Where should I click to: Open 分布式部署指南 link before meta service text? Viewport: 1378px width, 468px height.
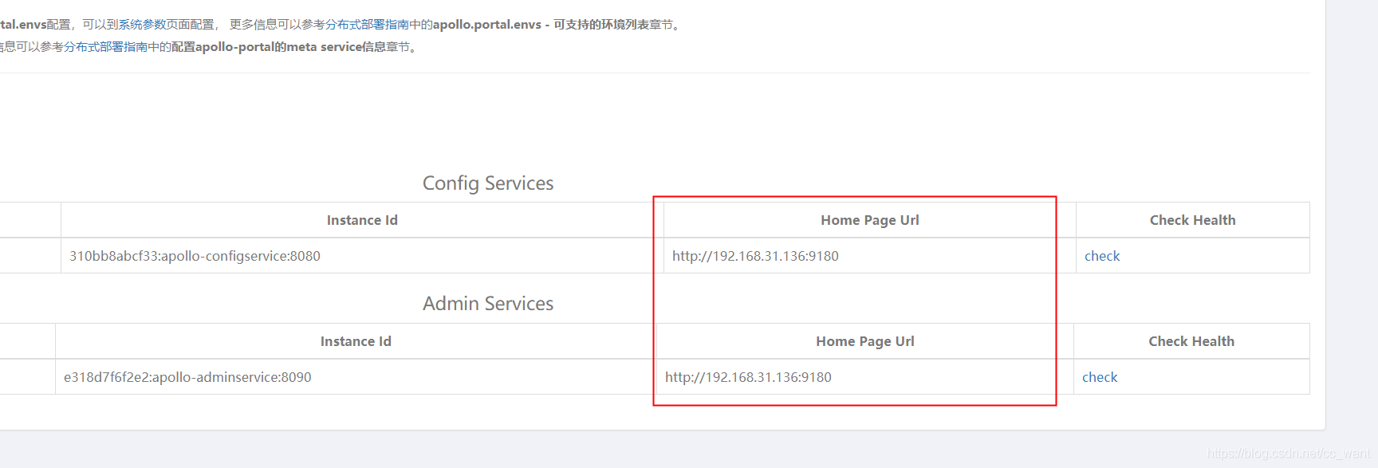point(105,47)
